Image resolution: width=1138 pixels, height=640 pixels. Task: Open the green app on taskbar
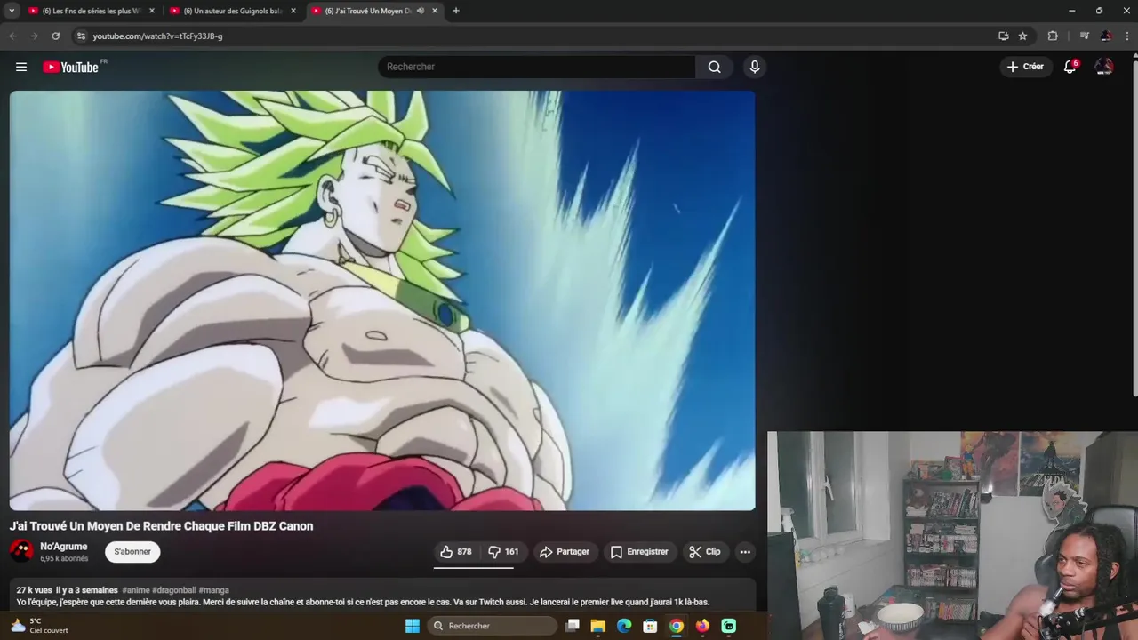pyautogui.click(x=729, y=626)
